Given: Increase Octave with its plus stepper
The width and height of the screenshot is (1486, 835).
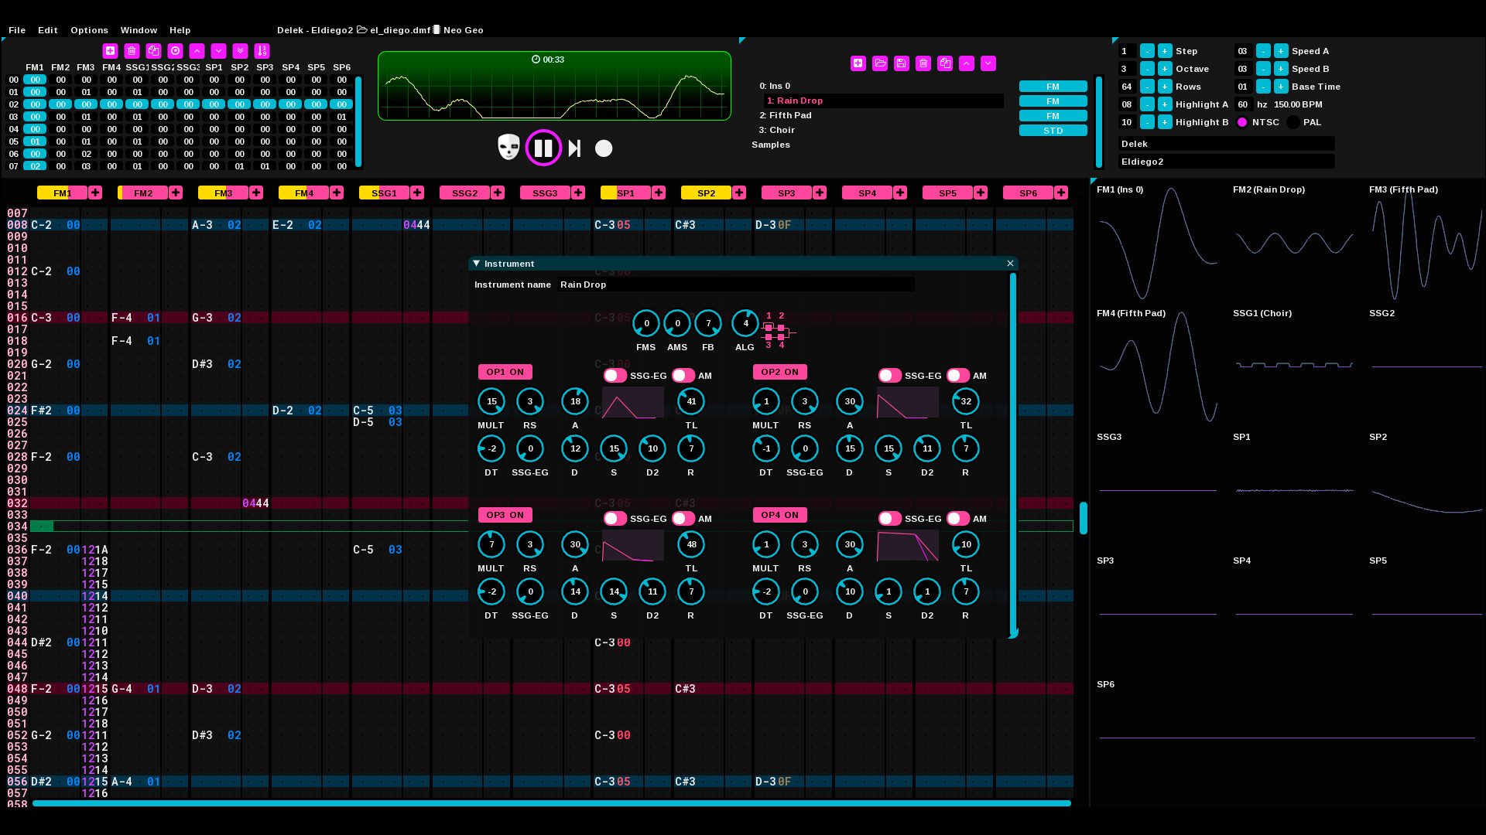Looking at the screenshot, I should point(1164,69).
